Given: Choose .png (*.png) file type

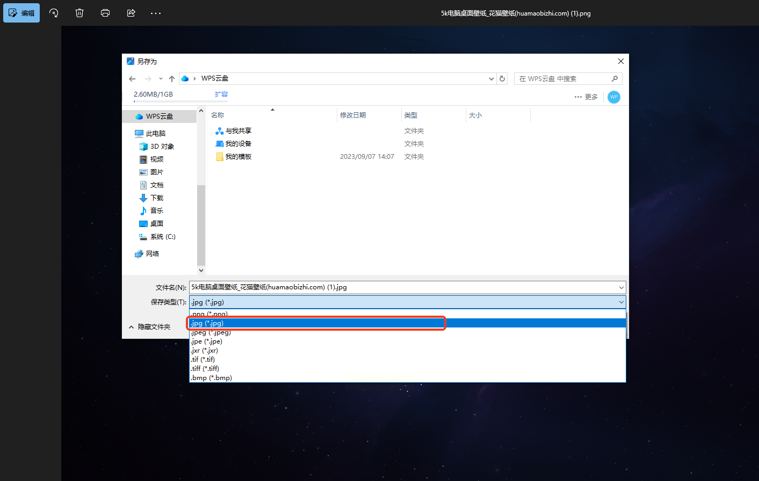Looking at the screenshot, I should (408, 314).
